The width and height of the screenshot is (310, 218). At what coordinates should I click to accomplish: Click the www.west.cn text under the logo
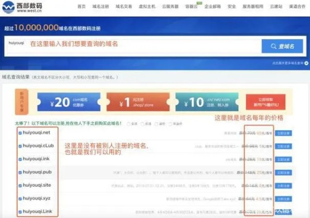coord(29,11)
